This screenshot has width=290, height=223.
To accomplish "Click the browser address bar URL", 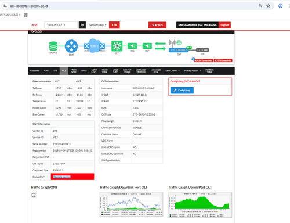I will 29,6.
